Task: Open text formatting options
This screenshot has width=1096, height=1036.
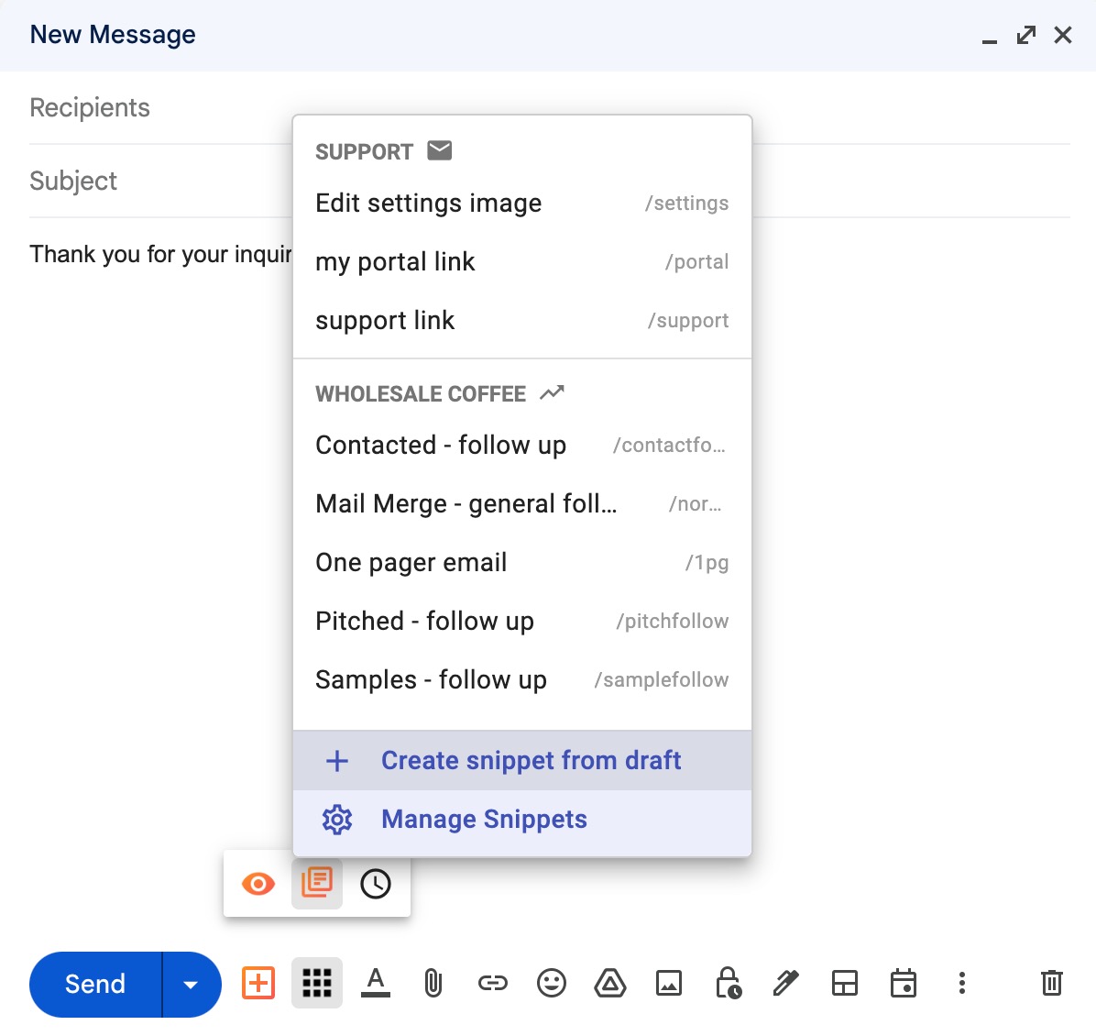Action: click(x=376, y=983)
